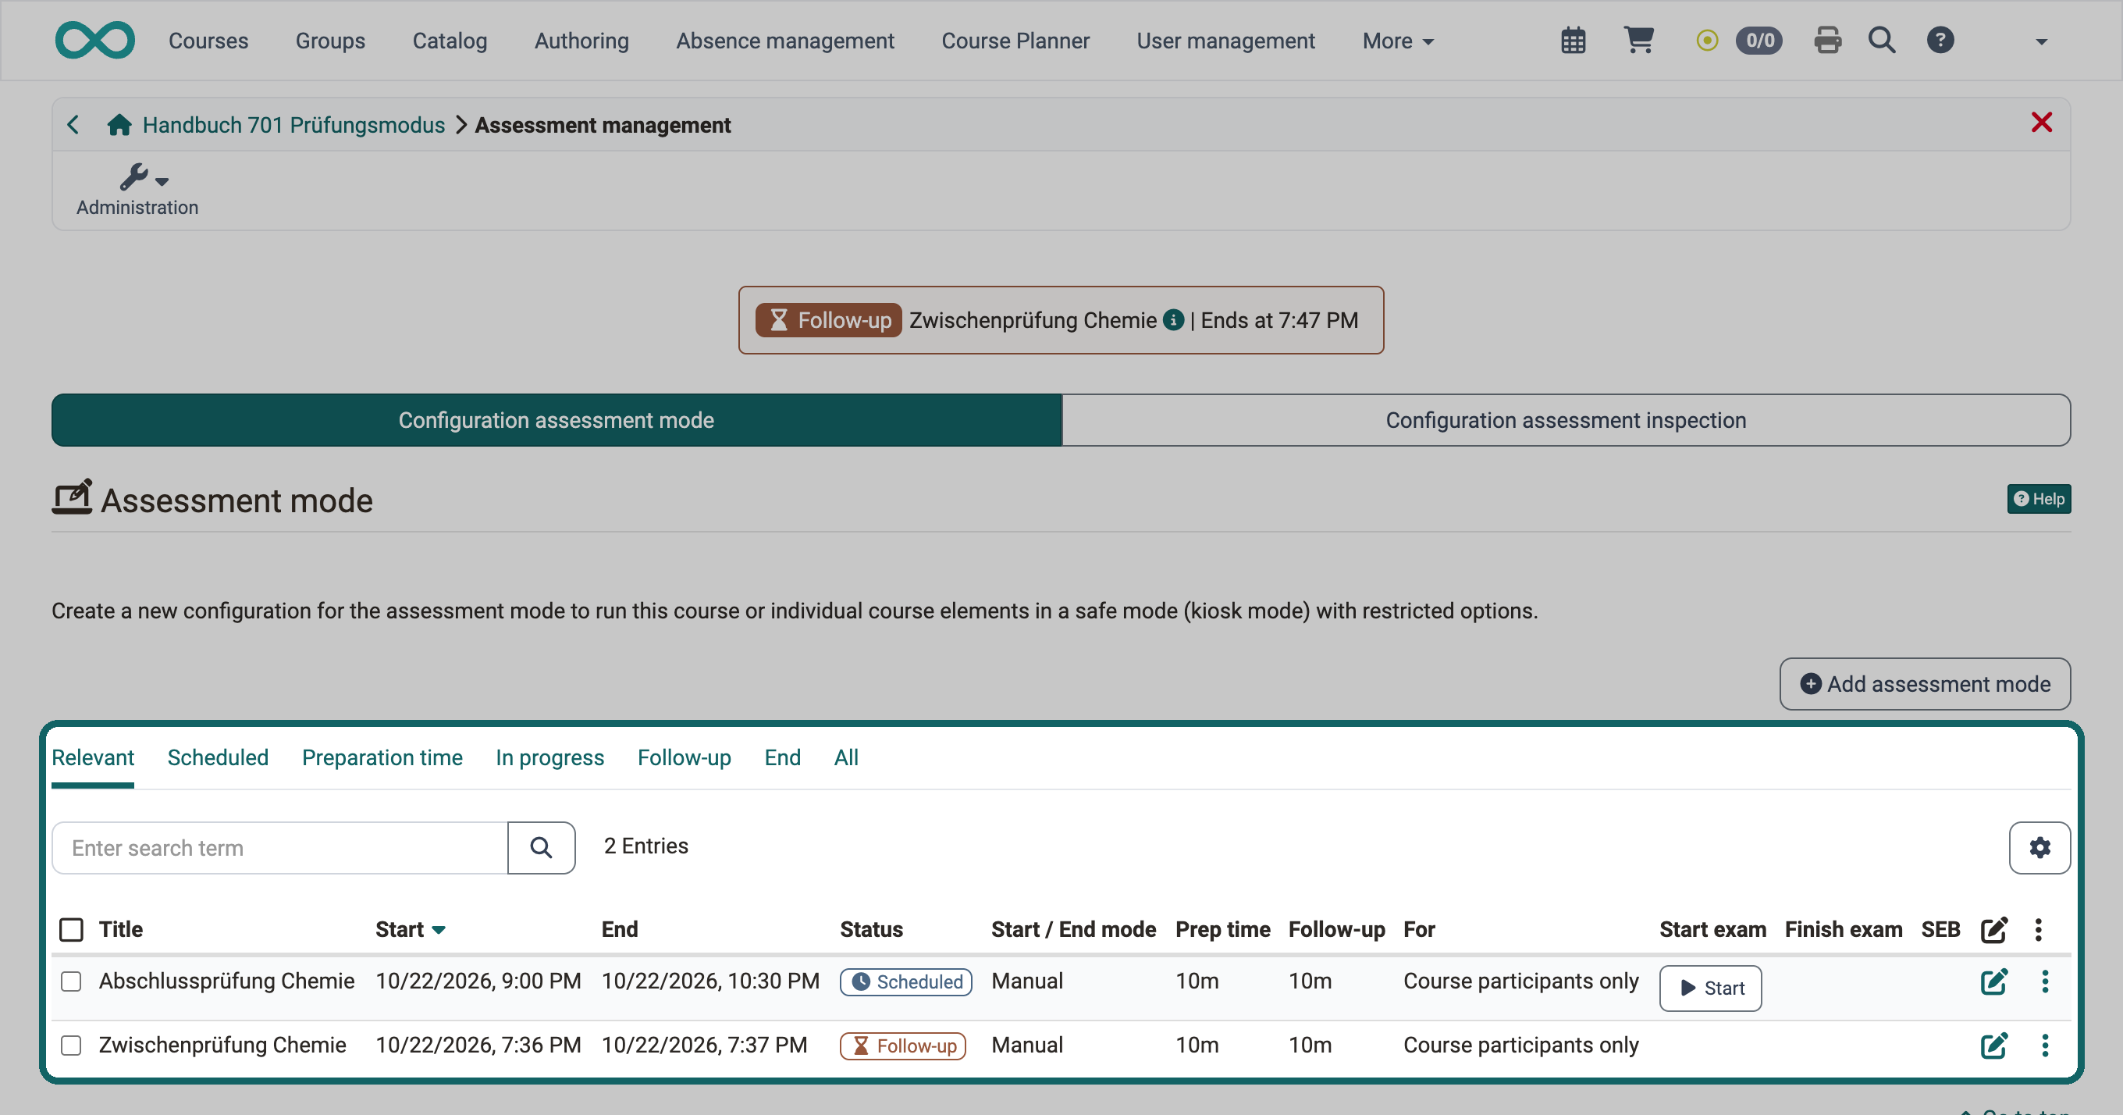Sort table by Start column
Image resolution: width=2123 pixels, height=1115 pixels.
click(410, 929)
